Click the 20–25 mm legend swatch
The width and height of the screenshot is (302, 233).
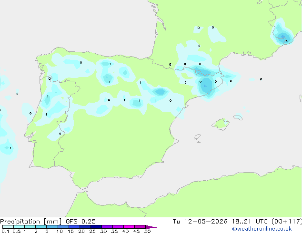tap(85, 227)
